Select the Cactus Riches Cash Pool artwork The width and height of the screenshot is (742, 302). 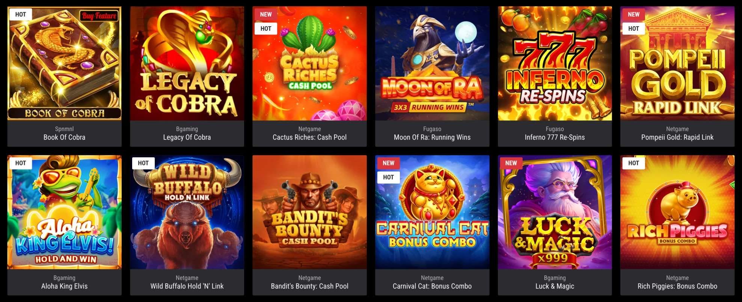click(x=309, y=63)
